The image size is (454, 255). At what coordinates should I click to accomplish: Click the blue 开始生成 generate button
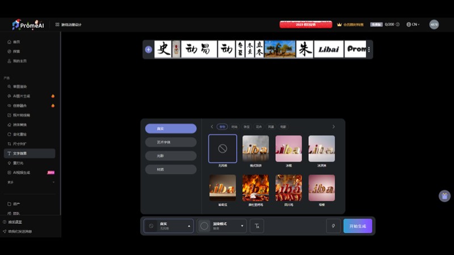[358, 226]
